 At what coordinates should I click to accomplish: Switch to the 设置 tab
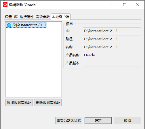[8, 17]
